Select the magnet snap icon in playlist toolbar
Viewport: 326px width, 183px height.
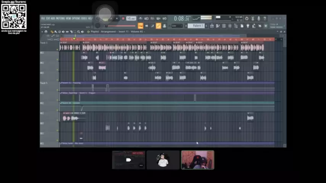[46, 32]
